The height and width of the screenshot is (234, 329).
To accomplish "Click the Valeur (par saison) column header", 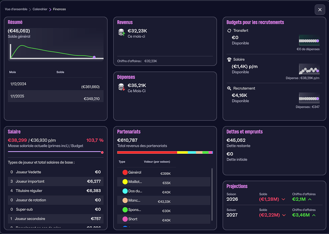I will [157, 162].
